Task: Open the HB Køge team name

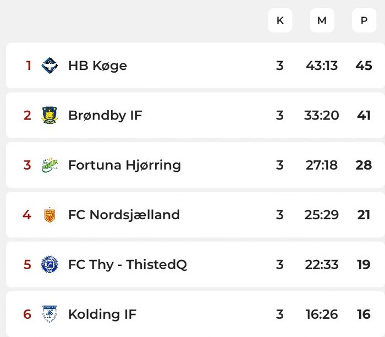Action: pyautogui.click(x=97, y=66)
